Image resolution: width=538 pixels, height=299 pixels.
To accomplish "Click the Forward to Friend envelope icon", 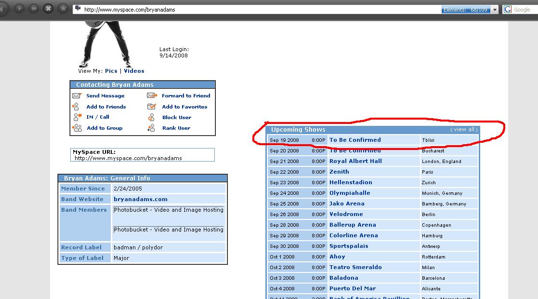I will (152, 96).
